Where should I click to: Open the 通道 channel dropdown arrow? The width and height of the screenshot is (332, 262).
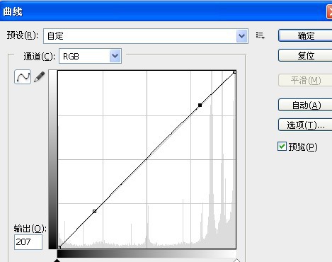[x=115, y=56]
